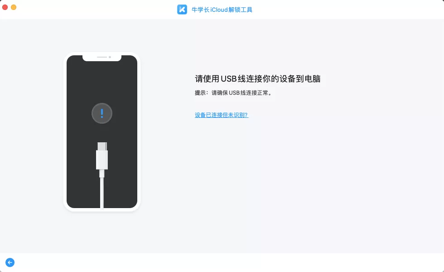
Task: Click the grey circle around the exclamation mark
Action: (102, 113)
